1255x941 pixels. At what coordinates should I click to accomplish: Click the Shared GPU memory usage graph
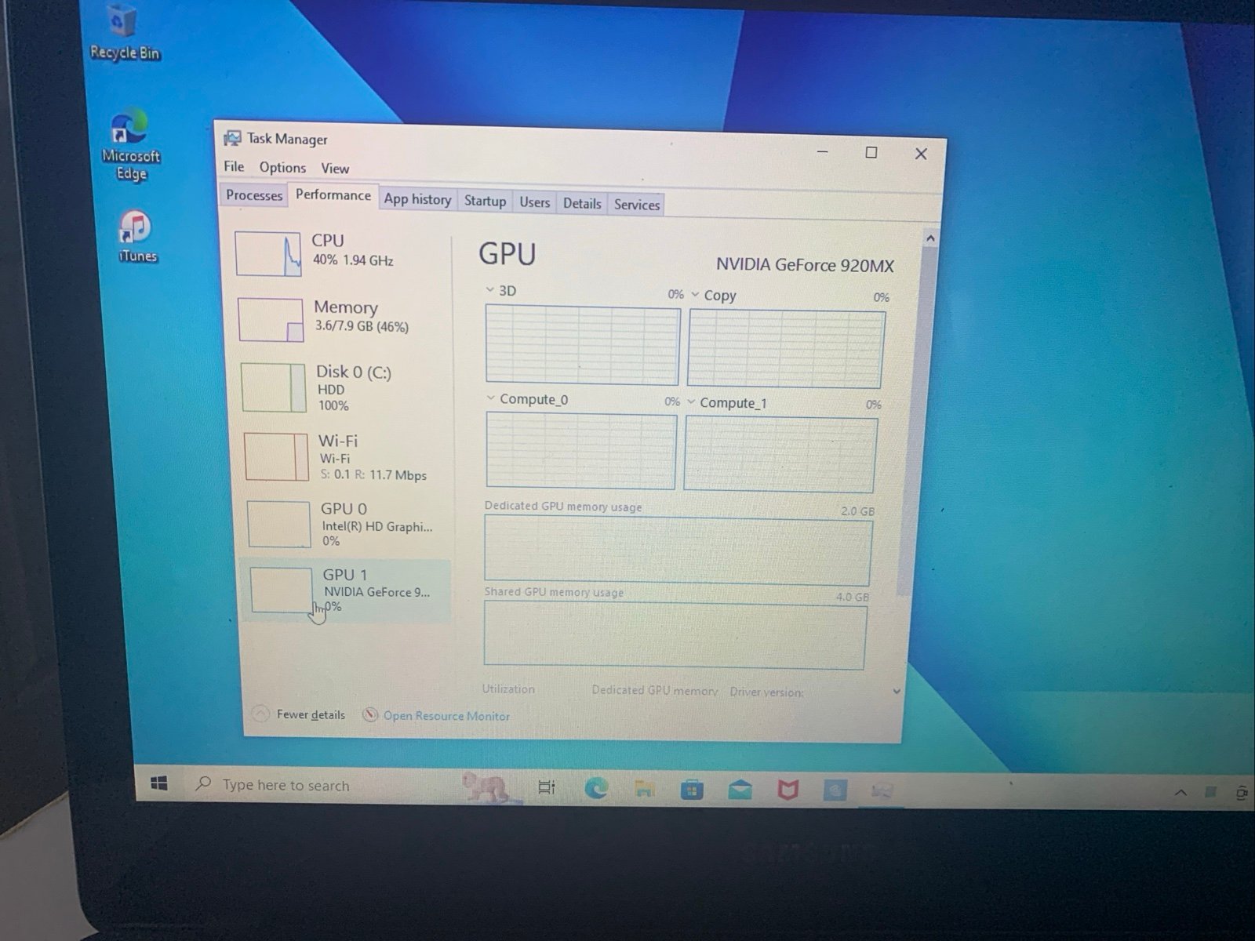(675, 636)
